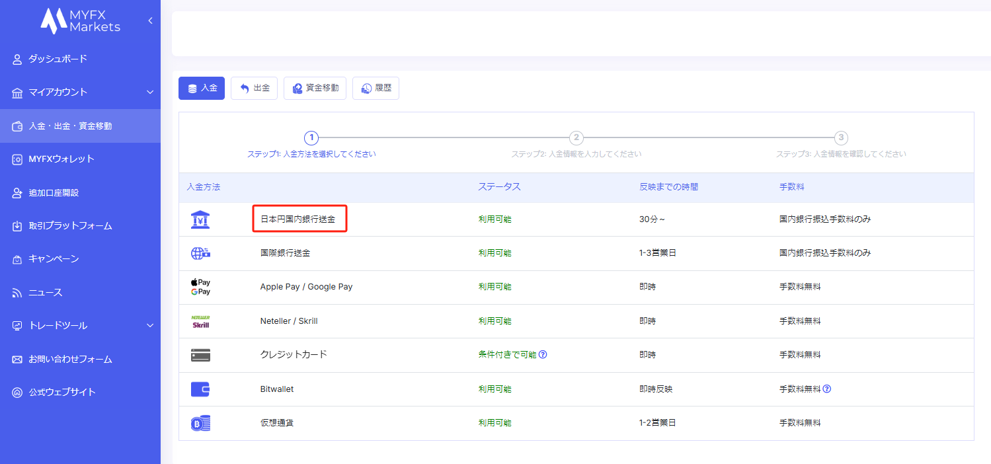Click the bank icon for Japanese domestic transfer
The width and height of the screenshot is (991, 464).
tap(200, 219)
